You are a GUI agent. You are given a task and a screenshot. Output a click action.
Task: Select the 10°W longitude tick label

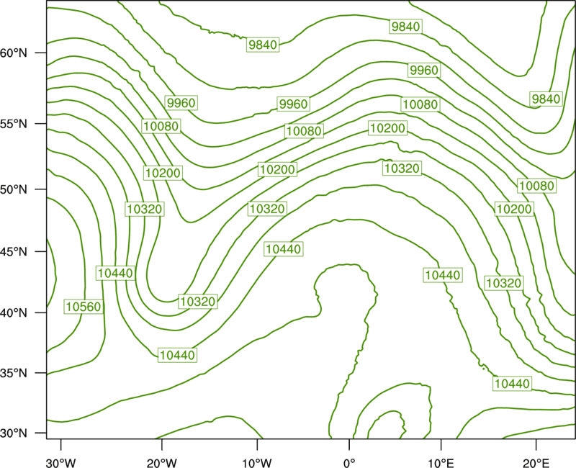pos(257,463)
